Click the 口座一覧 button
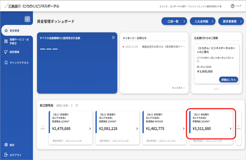 (x=174, y=21)
